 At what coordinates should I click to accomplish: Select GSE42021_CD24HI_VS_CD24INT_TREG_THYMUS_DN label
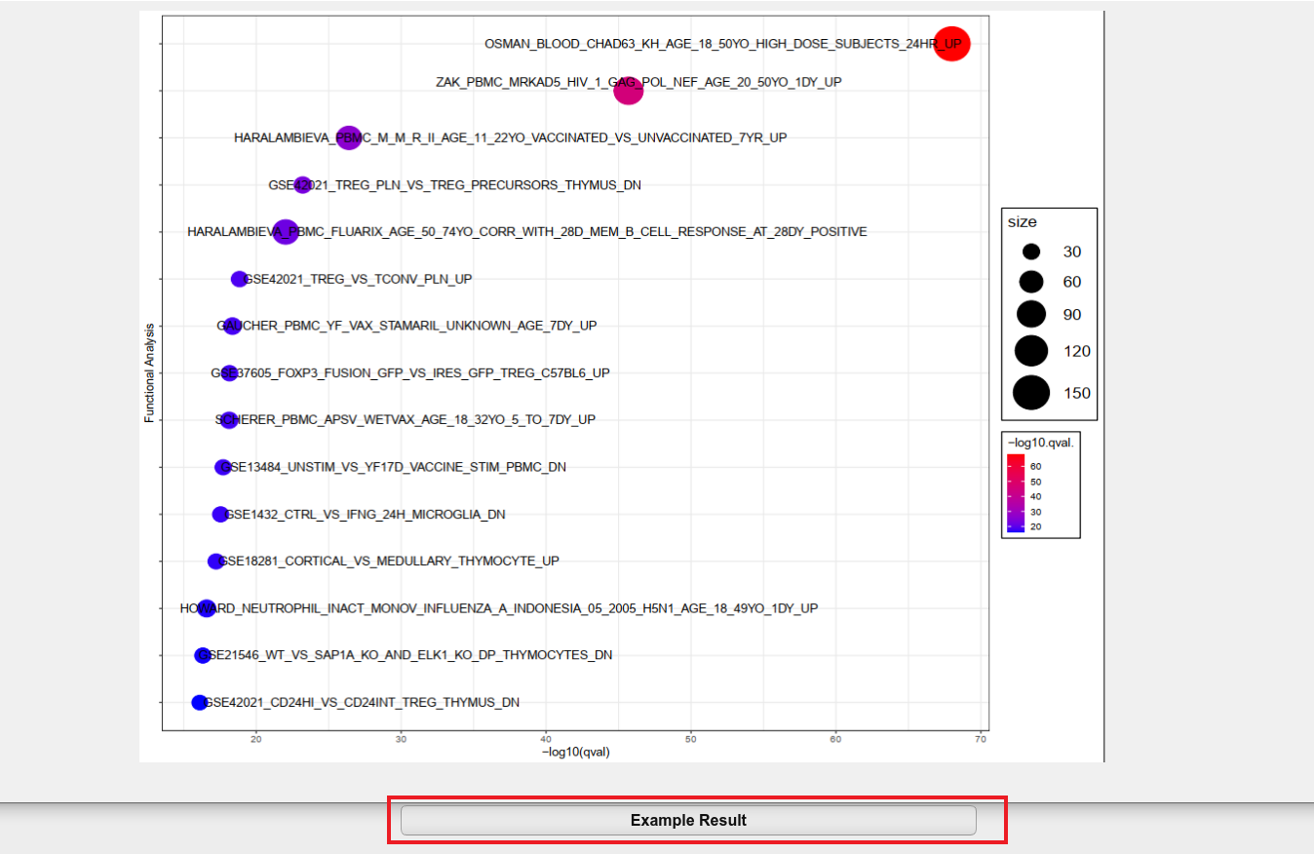point(362,702)
